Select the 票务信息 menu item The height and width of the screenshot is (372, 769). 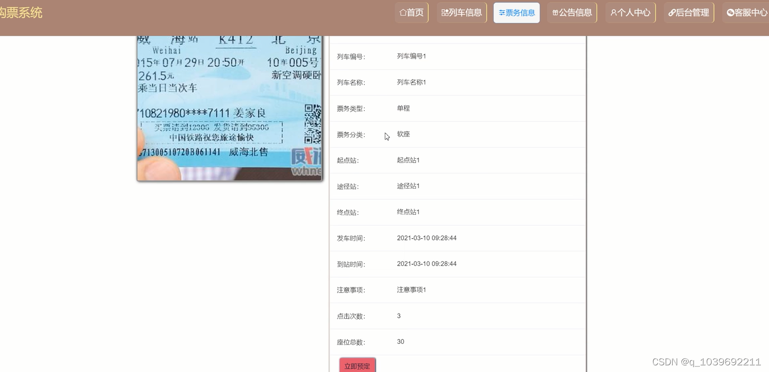pyautogui.click(x=516, y=13)
